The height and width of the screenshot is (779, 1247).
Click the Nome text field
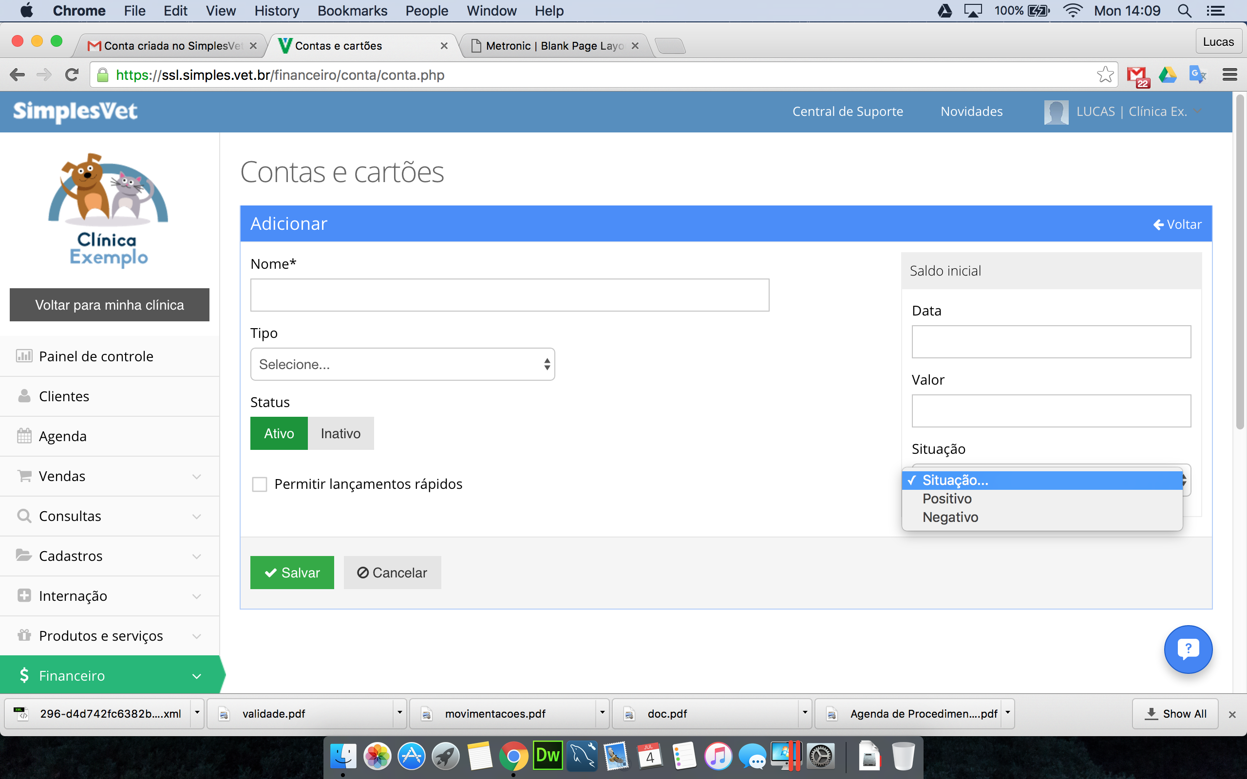[x=510, y=295]
